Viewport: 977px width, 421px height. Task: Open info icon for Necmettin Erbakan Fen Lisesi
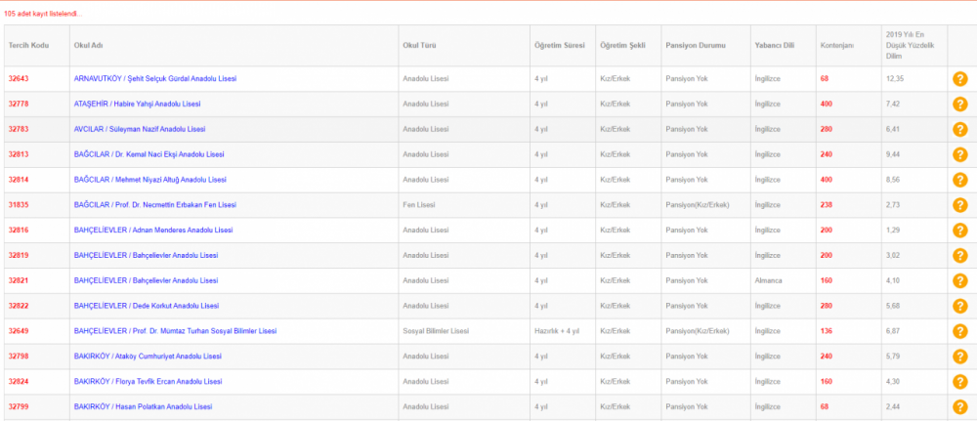click(x=959, y=205)
